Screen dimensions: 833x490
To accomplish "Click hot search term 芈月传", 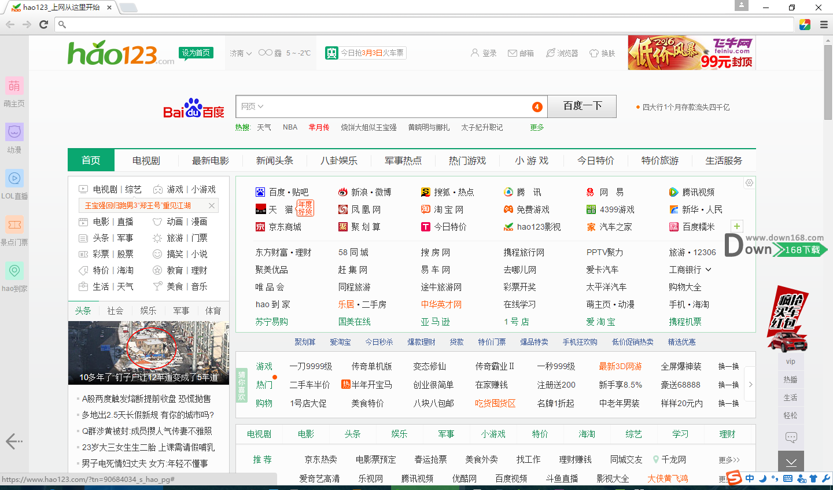I will (319, 127).
